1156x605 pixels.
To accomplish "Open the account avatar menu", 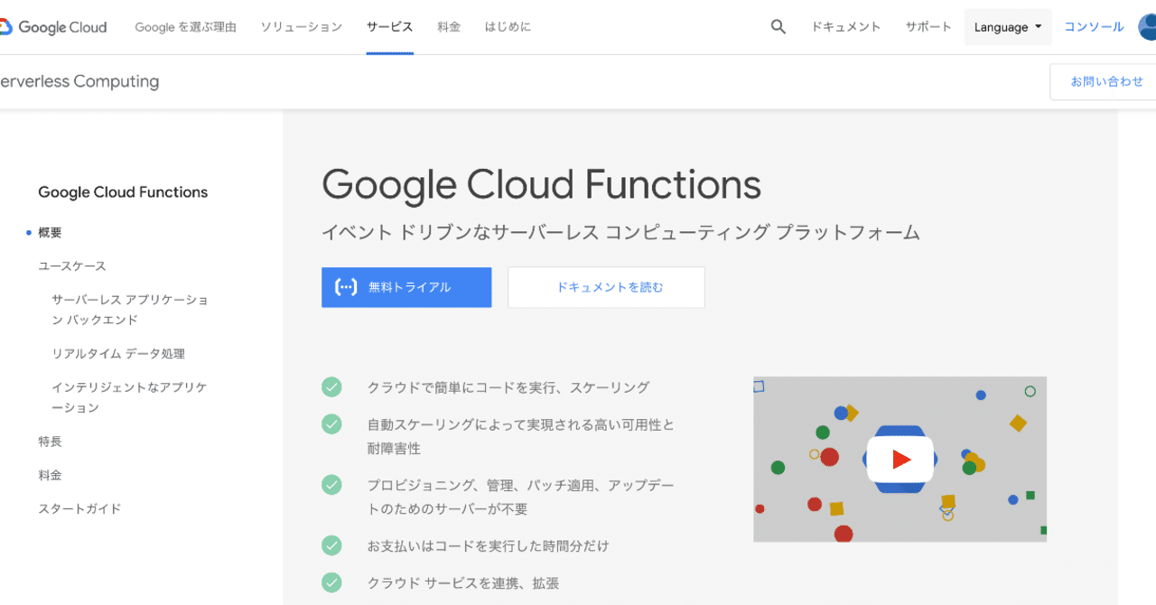I will tap(1147, 26).
